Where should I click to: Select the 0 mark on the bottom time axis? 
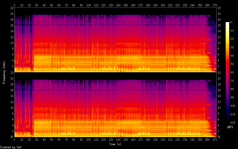click(15, 139)
